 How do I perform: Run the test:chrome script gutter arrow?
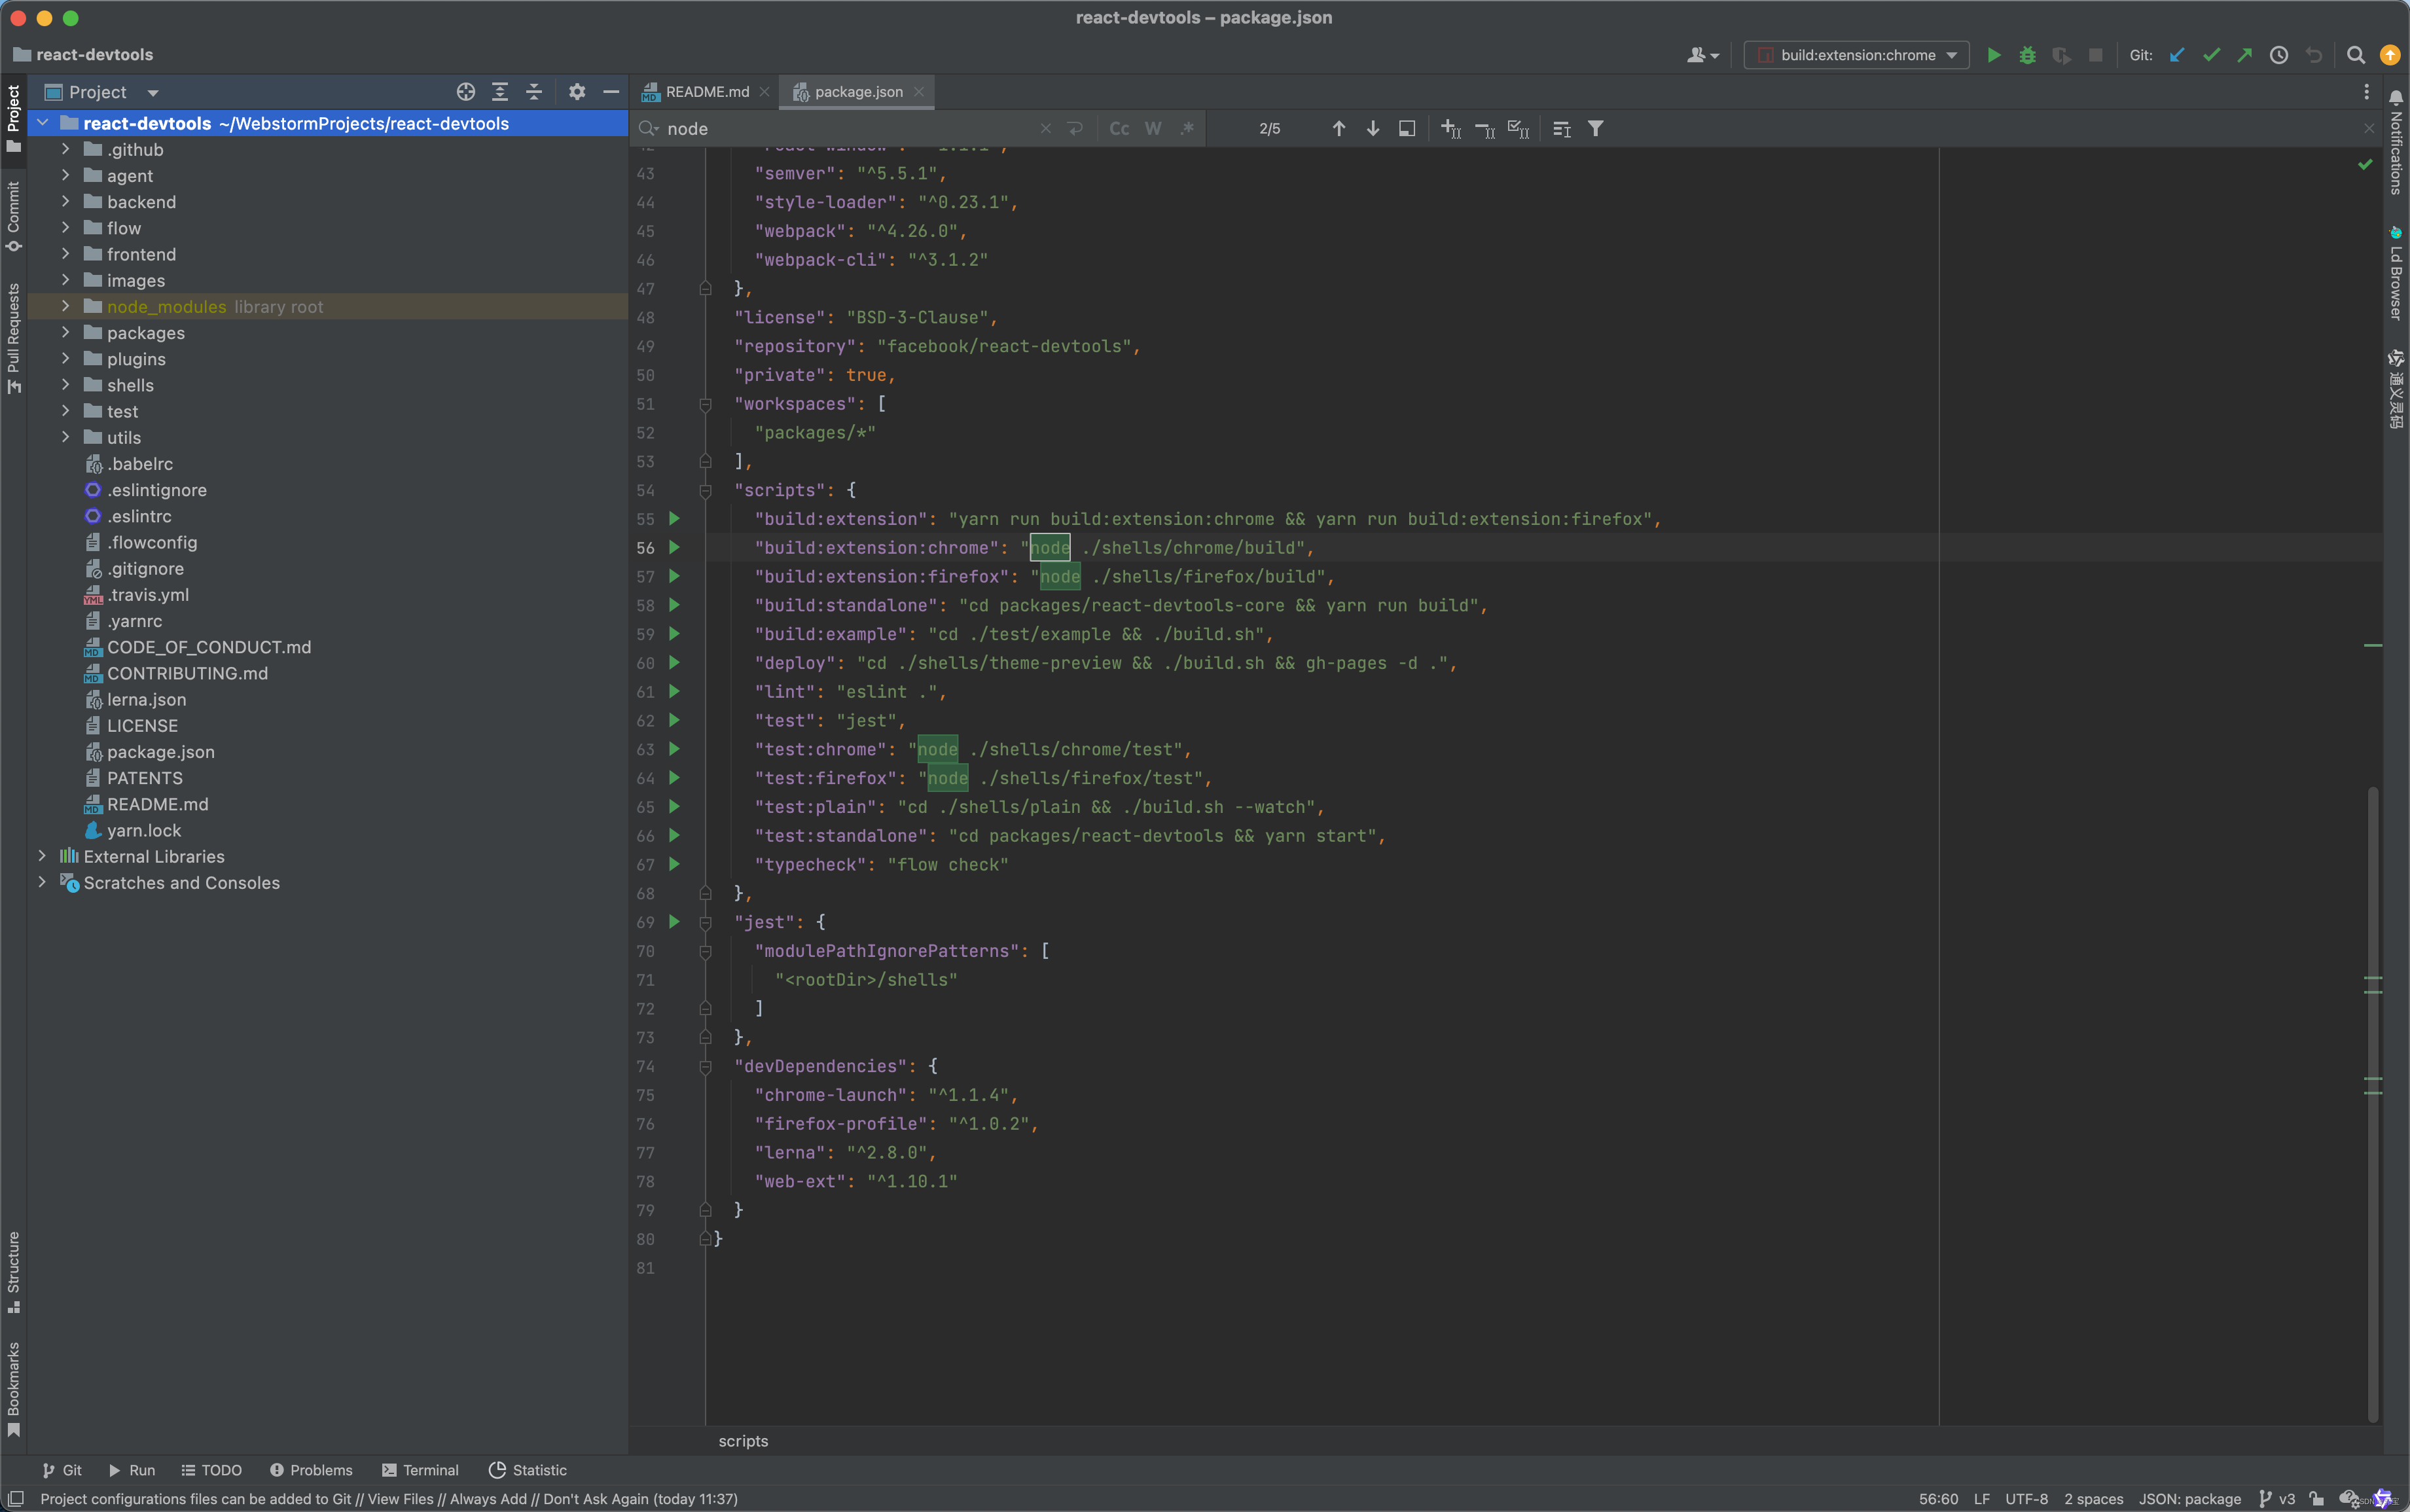[x=674, y=748]
